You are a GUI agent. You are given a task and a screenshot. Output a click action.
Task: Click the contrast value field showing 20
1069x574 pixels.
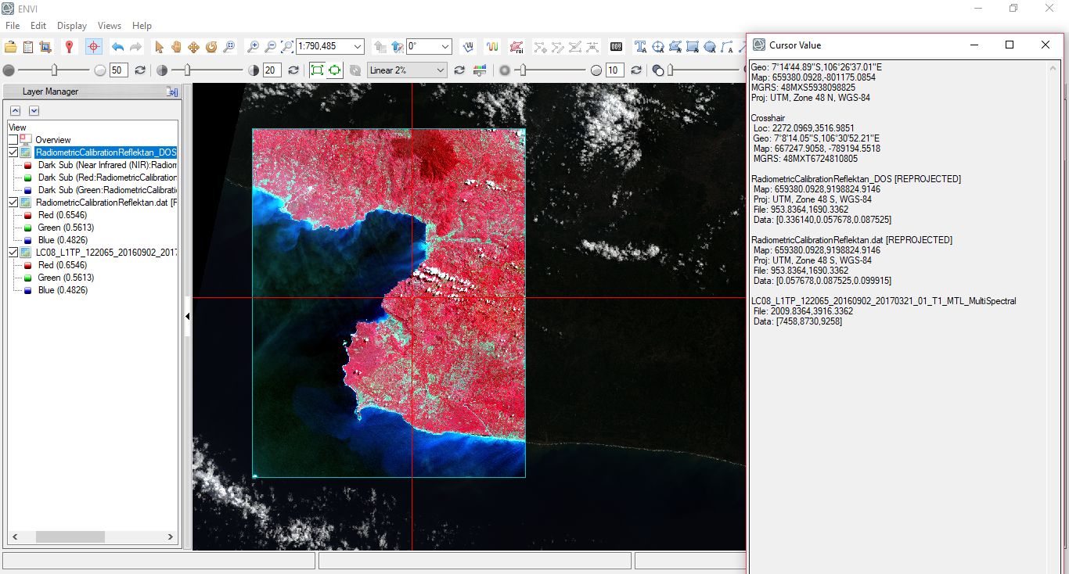coord(272,70)
